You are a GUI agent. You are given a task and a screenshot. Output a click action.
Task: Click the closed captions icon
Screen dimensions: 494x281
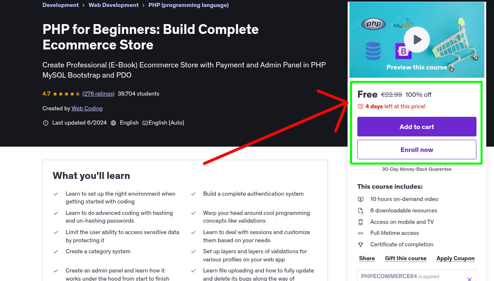[x=145, y=123]
